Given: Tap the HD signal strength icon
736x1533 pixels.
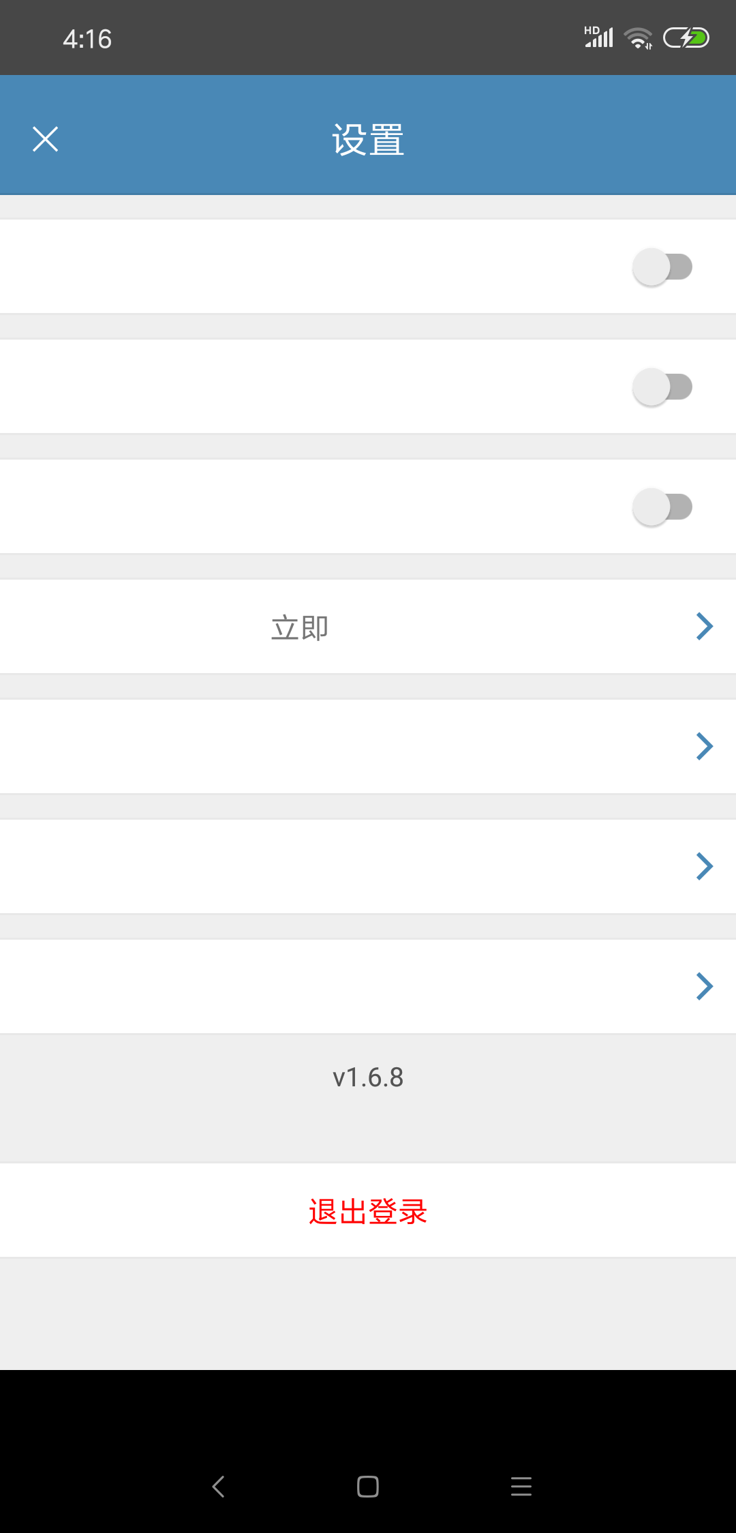Looking at the screenshot, I should coord(599,37).
